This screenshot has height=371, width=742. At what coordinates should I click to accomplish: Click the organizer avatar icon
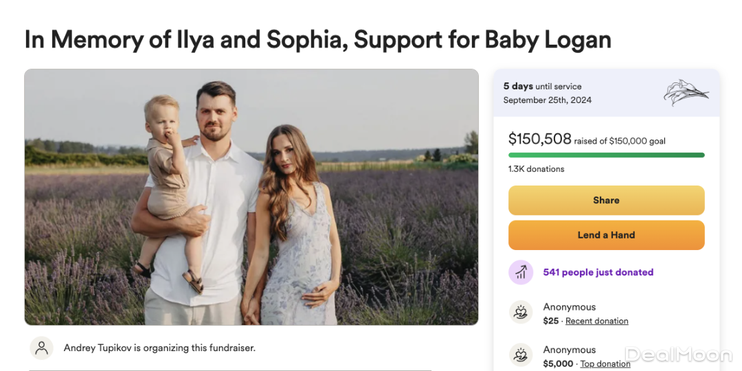coord(42,348)
